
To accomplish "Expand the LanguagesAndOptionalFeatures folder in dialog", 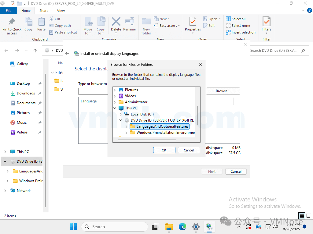I will coord(127,126).
